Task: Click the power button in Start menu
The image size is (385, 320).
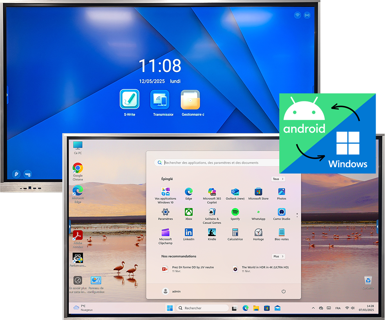Action: click(x=283, y=291)
